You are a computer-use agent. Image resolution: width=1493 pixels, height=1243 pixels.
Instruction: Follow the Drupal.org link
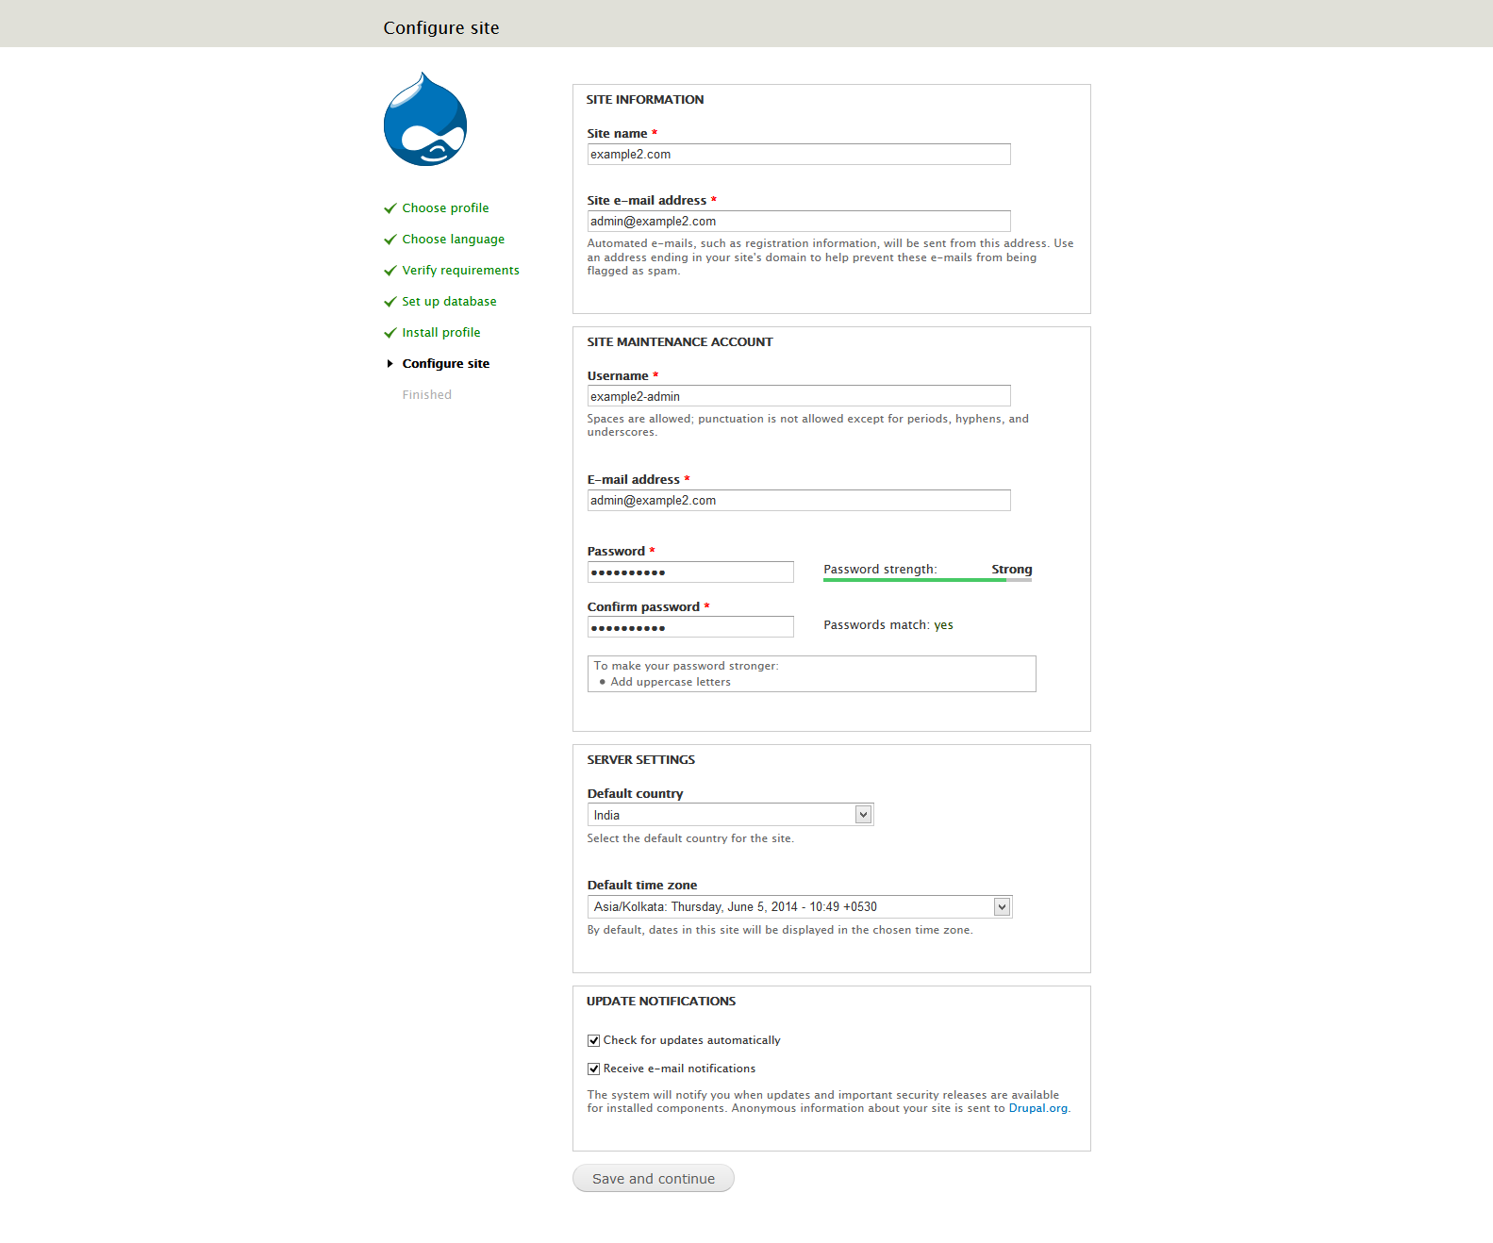click(x=1038, y=1108)
